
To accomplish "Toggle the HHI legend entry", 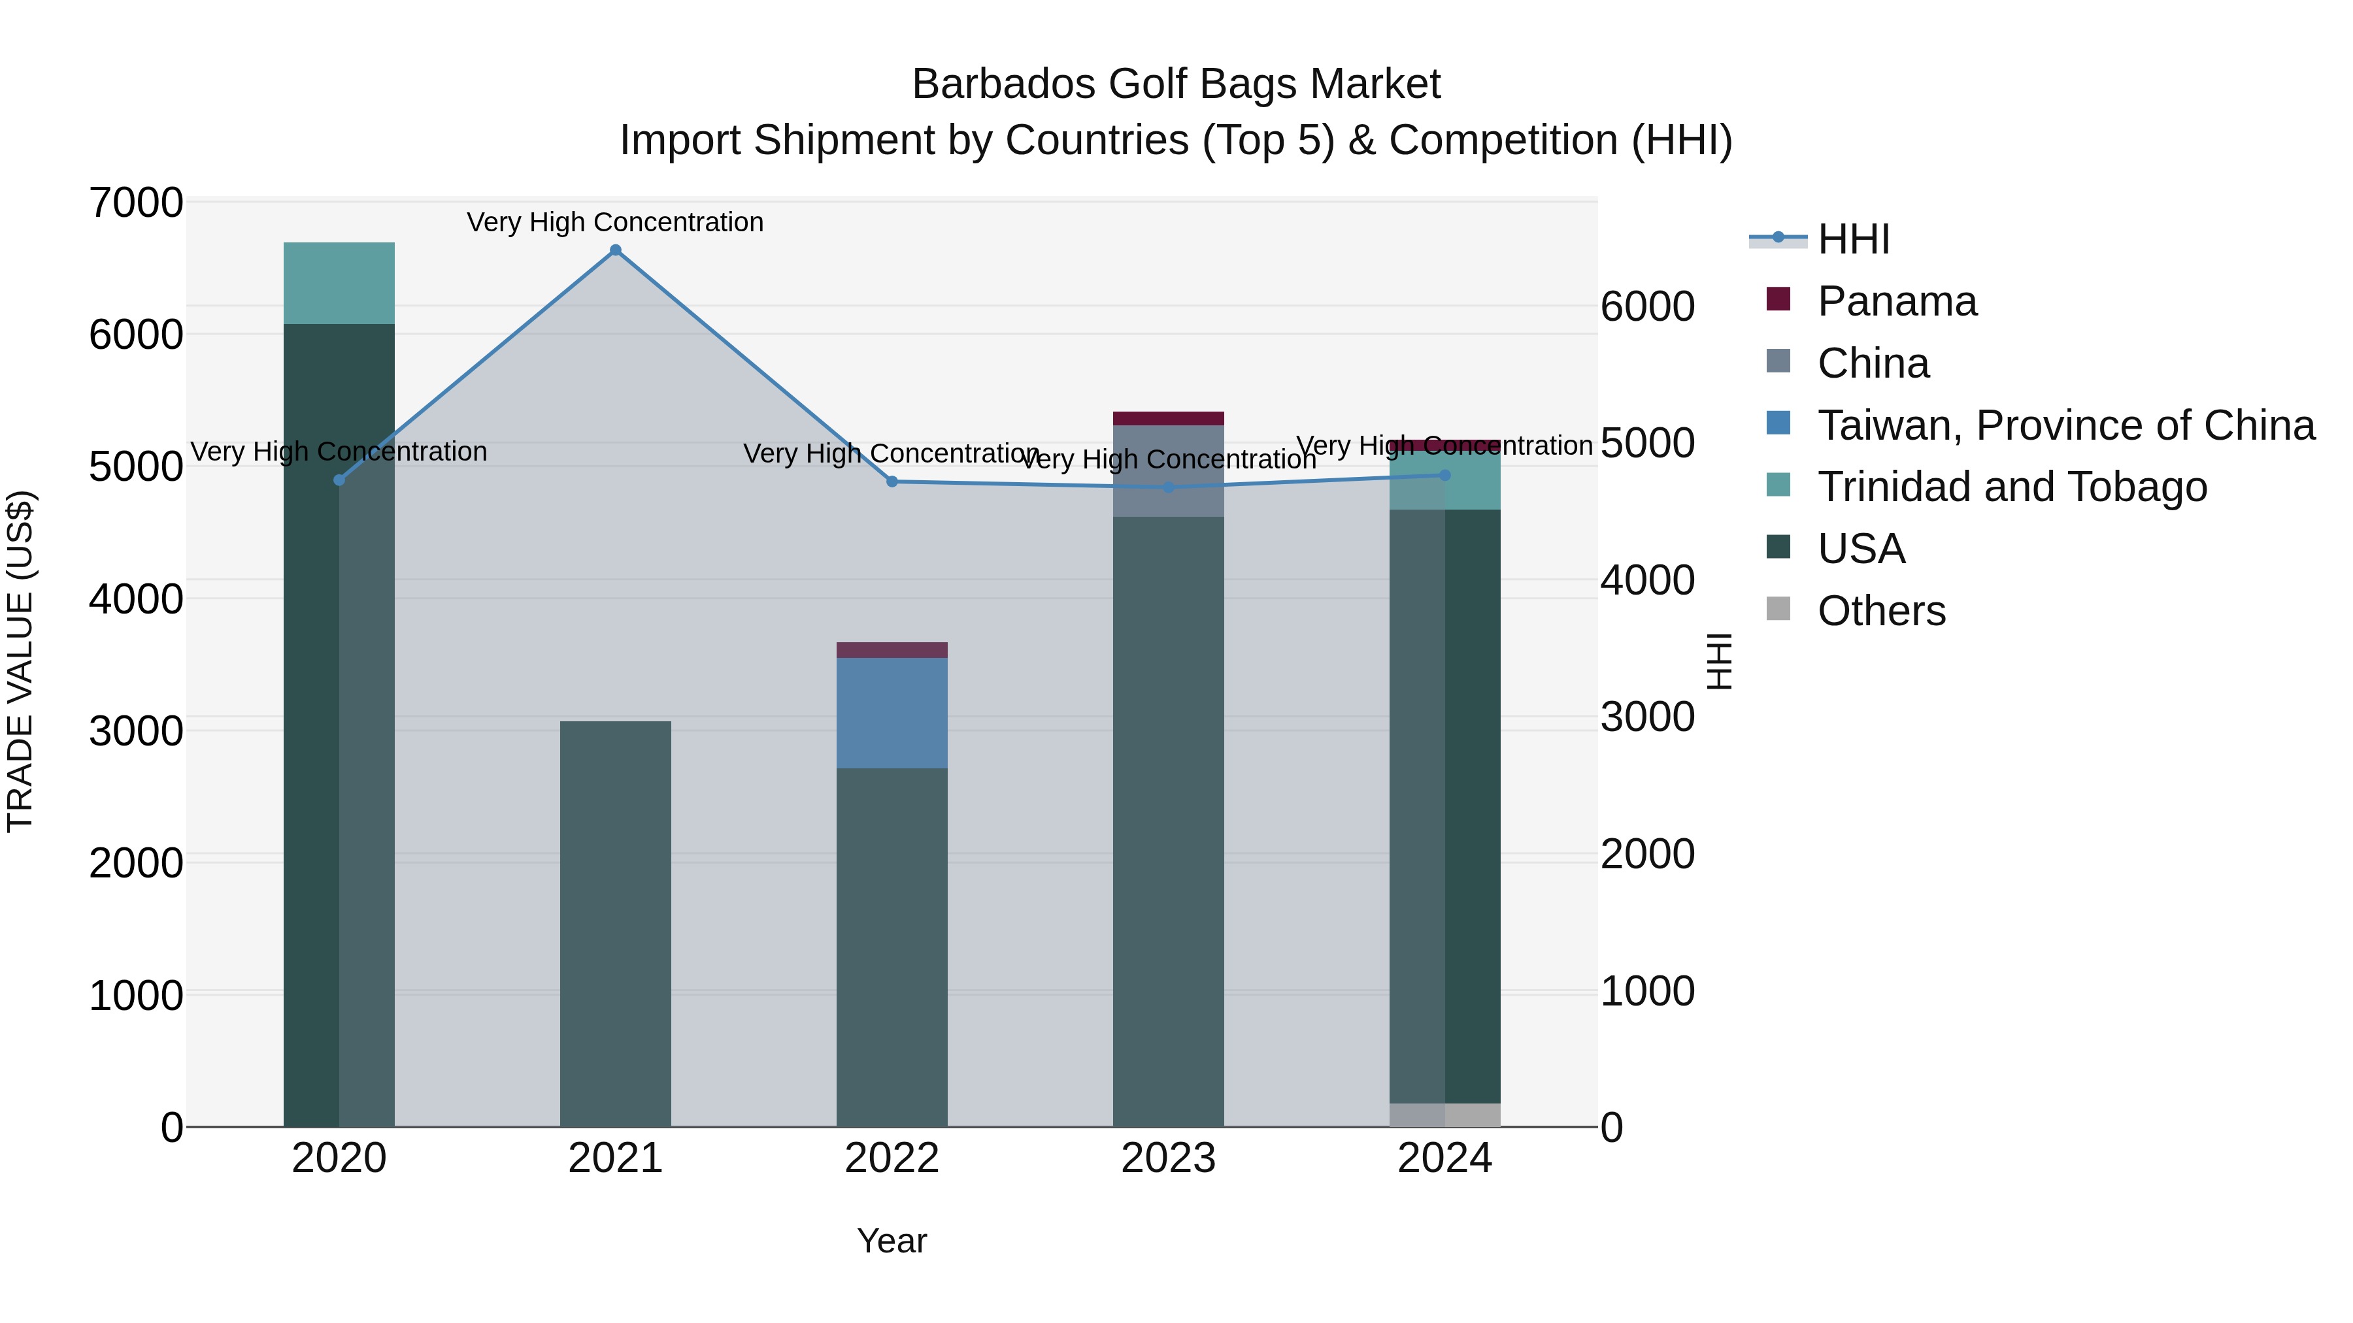I will click(1820, 239).
